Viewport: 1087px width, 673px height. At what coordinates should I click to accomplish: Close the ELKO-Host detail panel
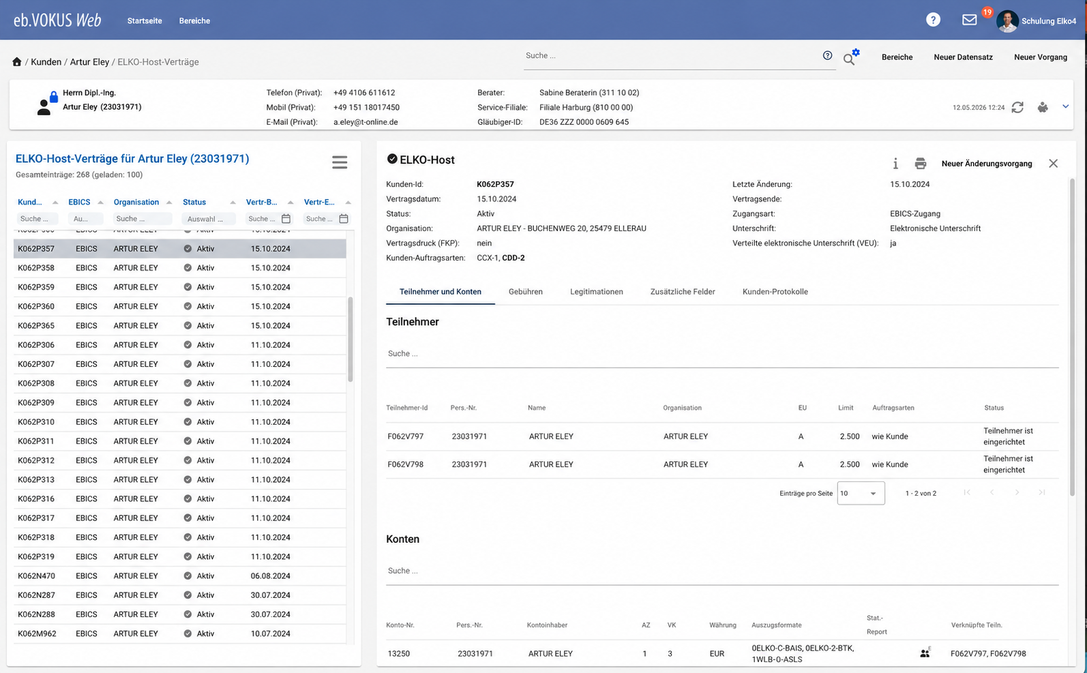click(x=1054, y=164)
